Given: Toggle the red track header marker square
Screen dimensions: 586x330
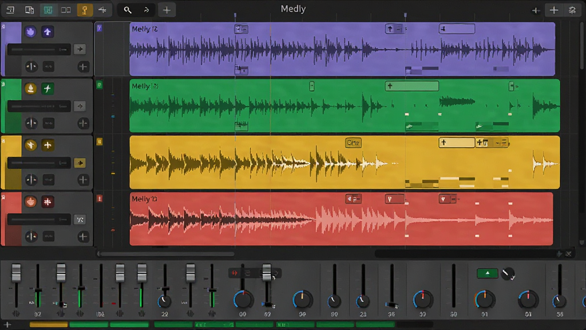Looking at the screenshot, I should pos(100,198).
